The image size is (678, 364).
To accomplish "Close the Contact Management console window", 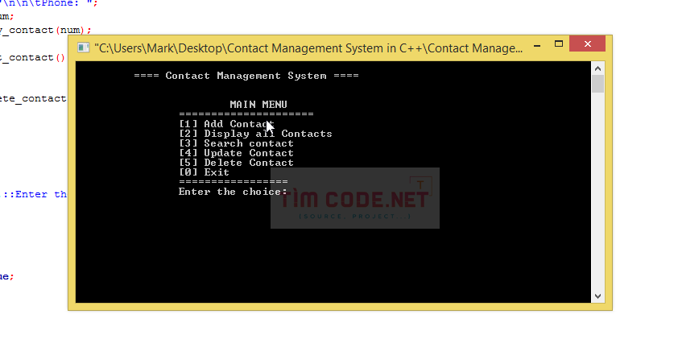I will [587, 44].
